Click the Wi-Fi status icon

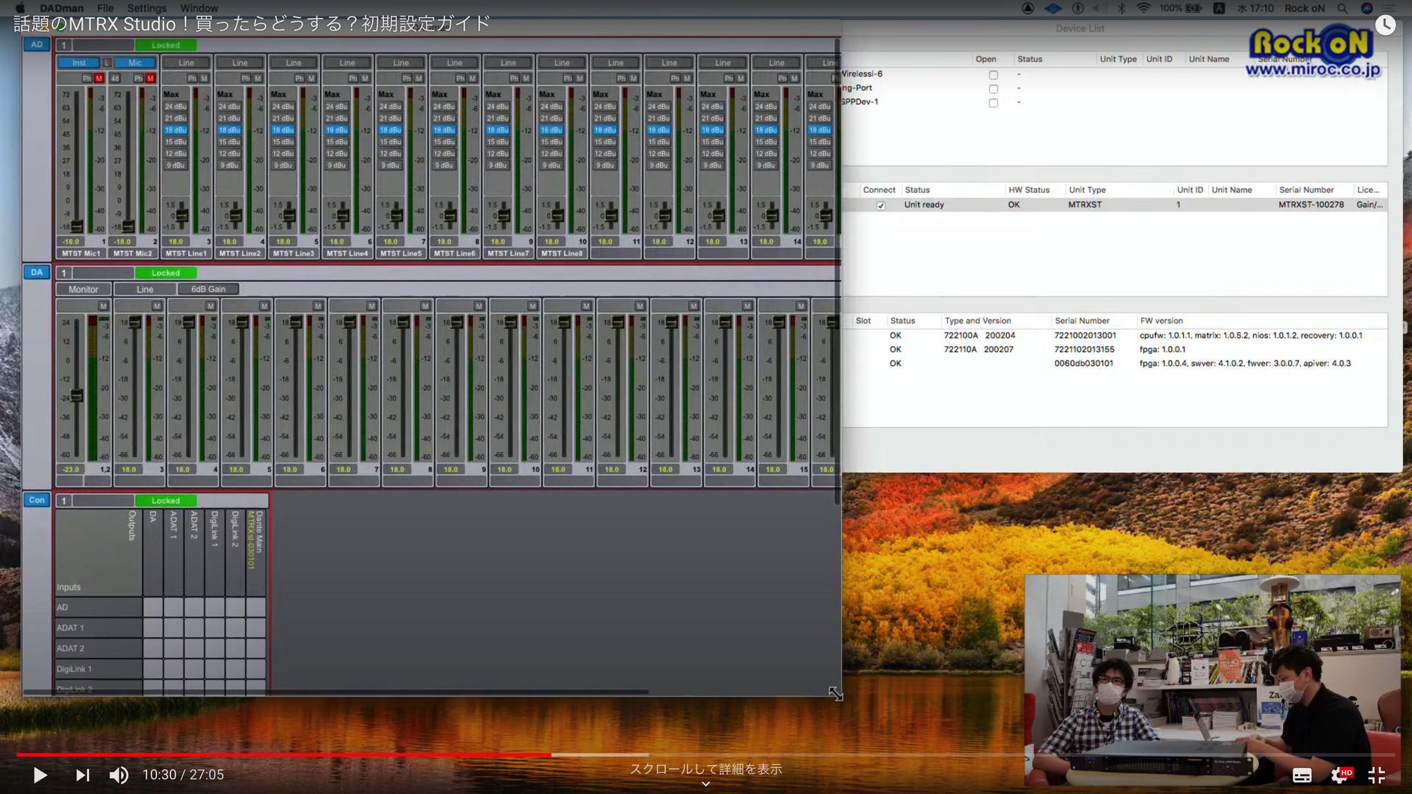(1143, 8)
